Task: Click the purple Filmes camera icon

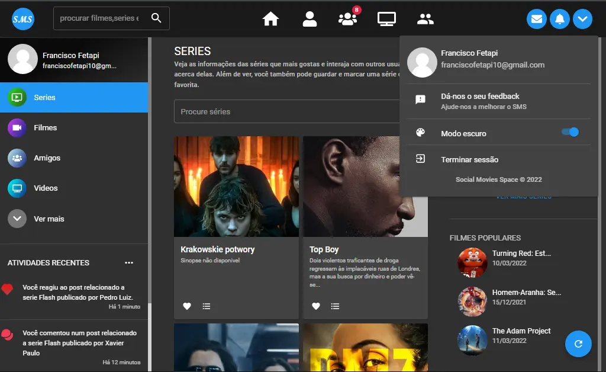Action: 17,127
